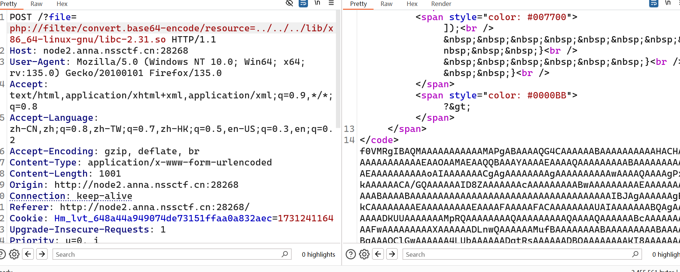This screenshot has width=680, height=272.
Task: Click the '</code>' closing tag in response
Action: pos(379,140)
